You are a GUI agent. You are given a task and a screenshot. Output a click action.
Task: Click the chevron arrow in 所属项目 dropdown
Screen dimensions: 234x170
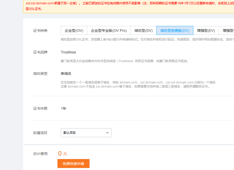[x=107, y=133]
